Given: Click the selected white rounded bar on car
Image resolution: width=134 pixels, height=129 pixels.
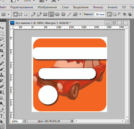Looking at the screenshot, I should click(x=67, y=73).
